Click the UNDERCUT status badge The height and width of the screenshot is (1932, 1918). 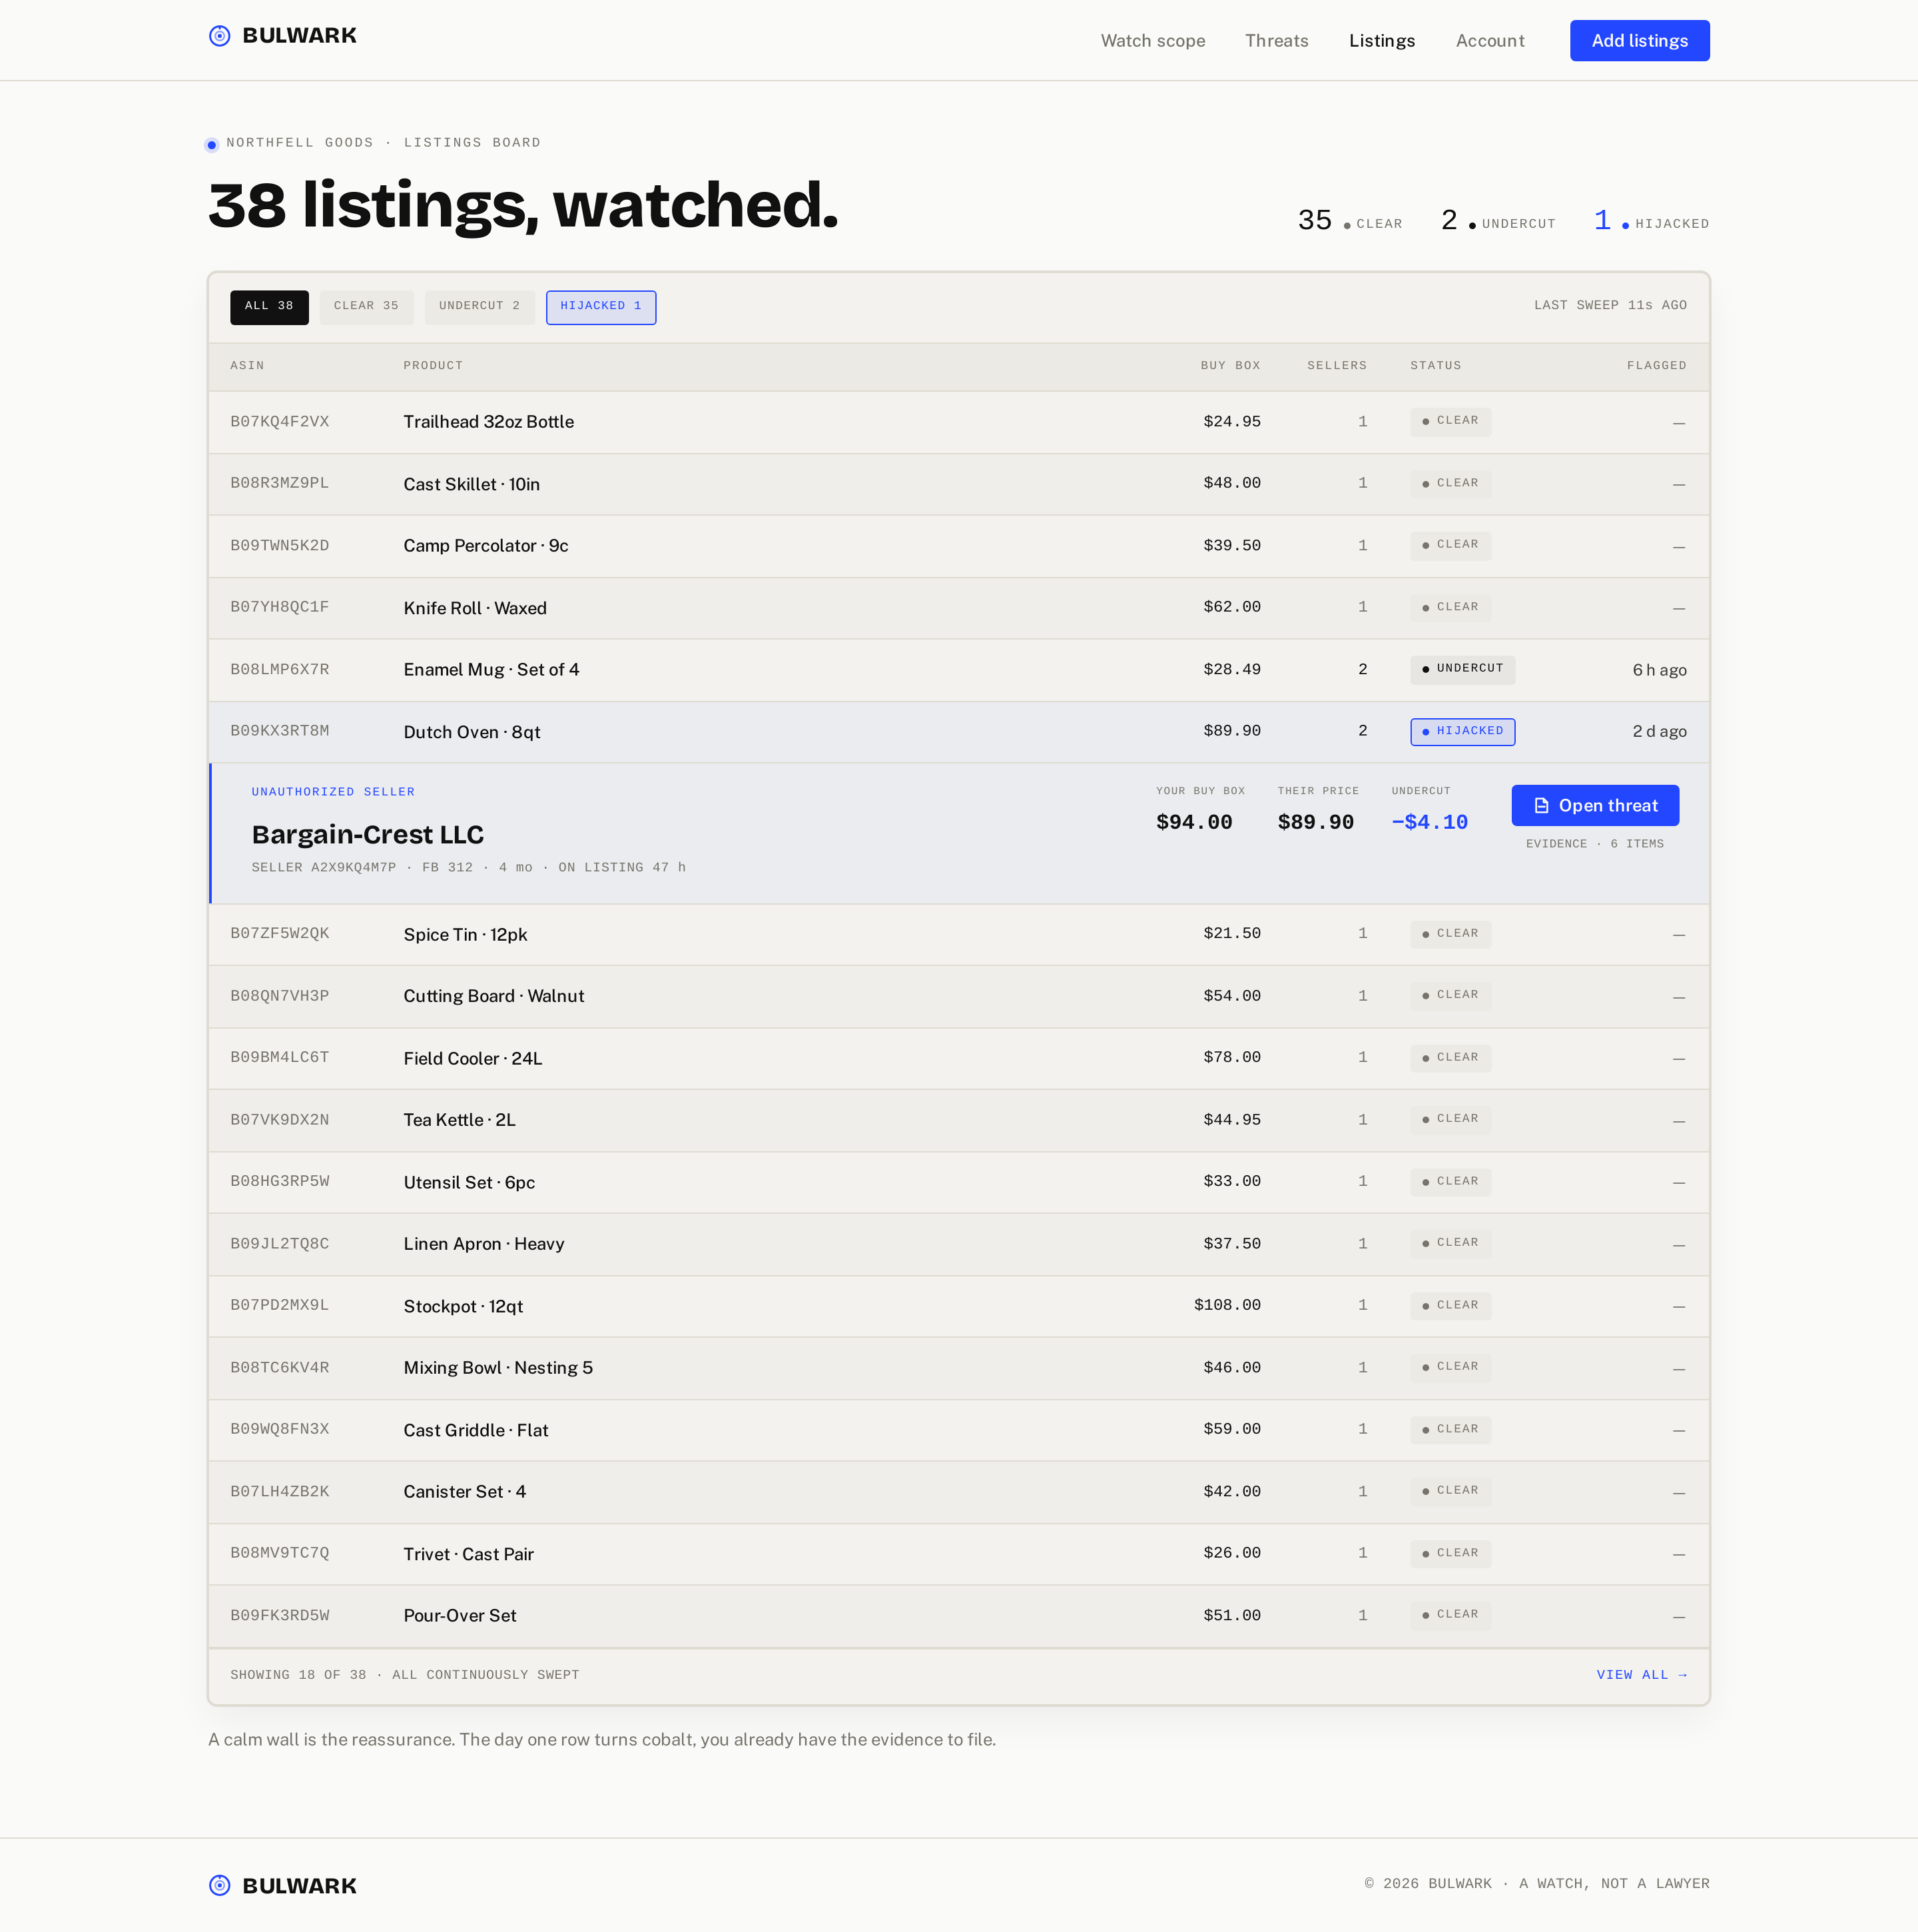[x=1462, y=669]
